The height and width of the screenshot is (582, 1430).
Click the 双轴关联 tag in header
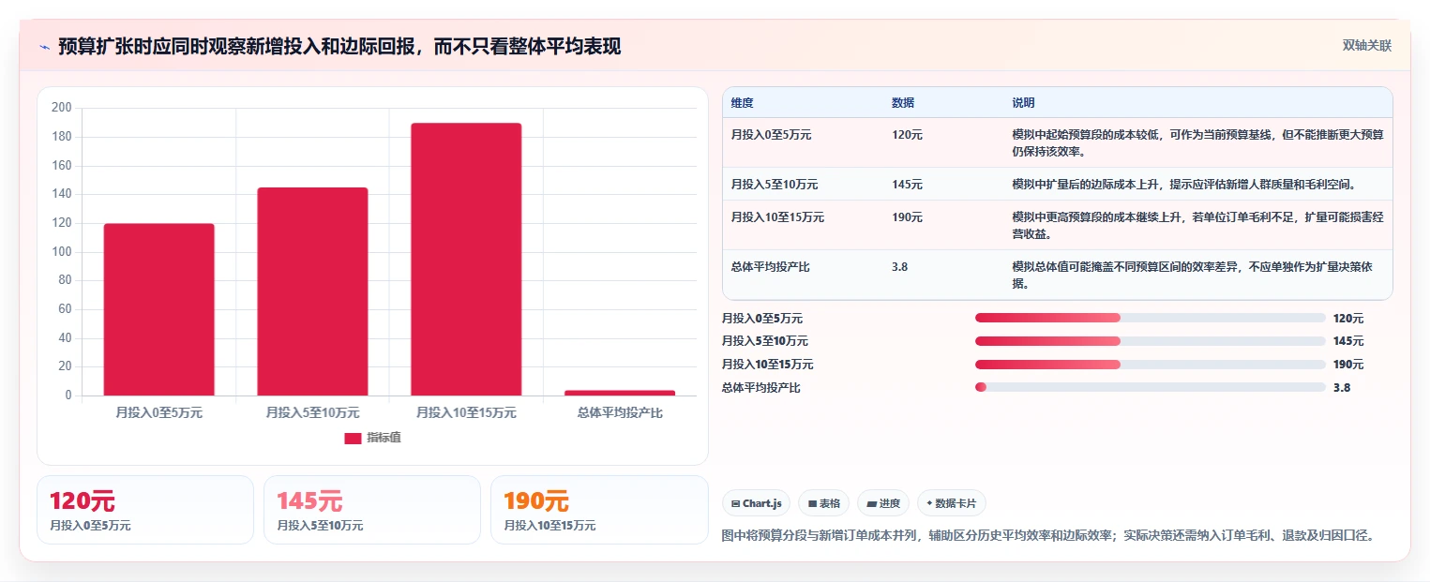pyautogui.click(x=1366, y=46)
